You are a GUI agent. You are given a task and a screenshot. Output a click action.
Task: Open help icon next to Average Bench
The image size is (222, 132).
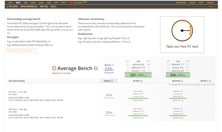click(96, 68)
